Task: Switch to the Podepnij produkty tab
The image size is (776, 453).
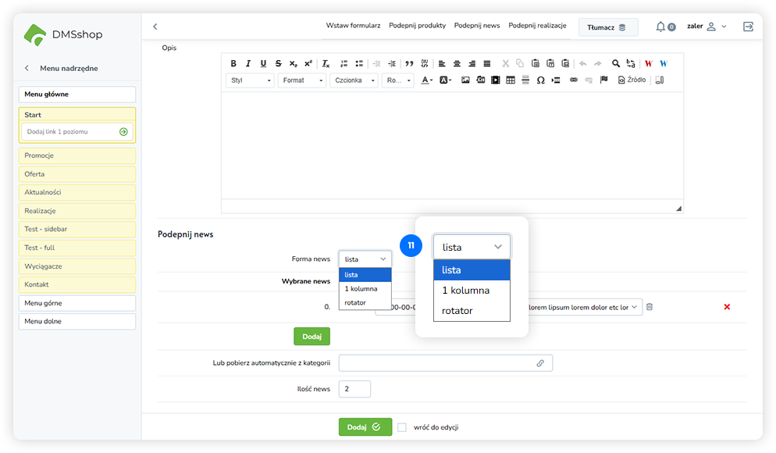Action: (417, 26)
